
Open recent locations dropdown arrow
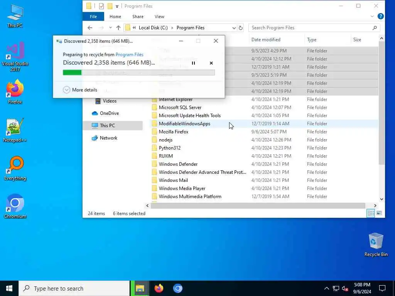[110, 28]
